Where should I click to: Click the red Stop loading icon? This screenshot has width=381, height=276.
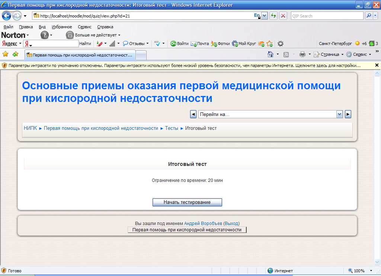283,16
